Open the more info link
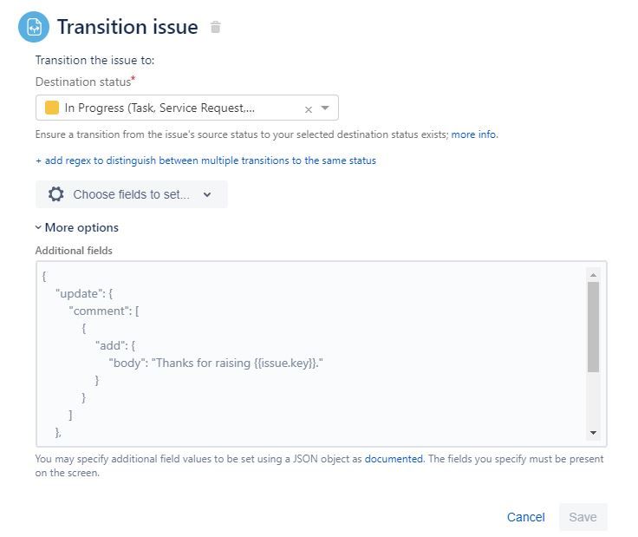The width and height of the screenshot is (638, 537). coord(474,134)
